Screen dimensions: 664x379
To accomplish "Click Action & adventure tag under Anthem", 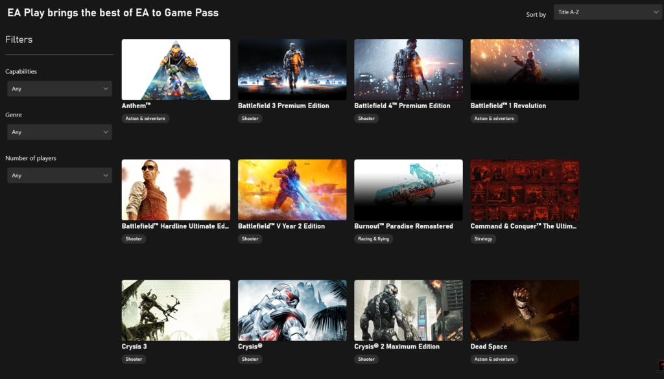I will pyautogui.click(x=145, y=119).
